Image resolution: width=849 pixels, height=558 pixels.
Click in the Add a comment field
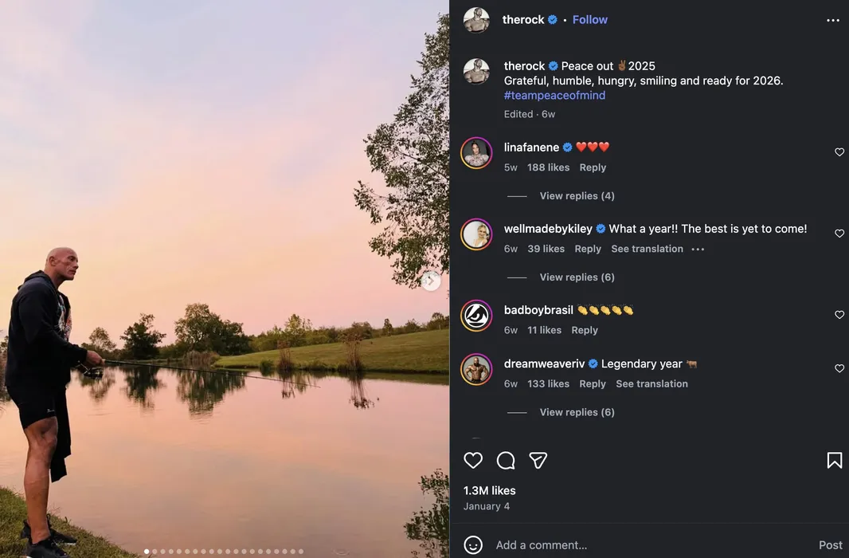(x=637, y=545)
